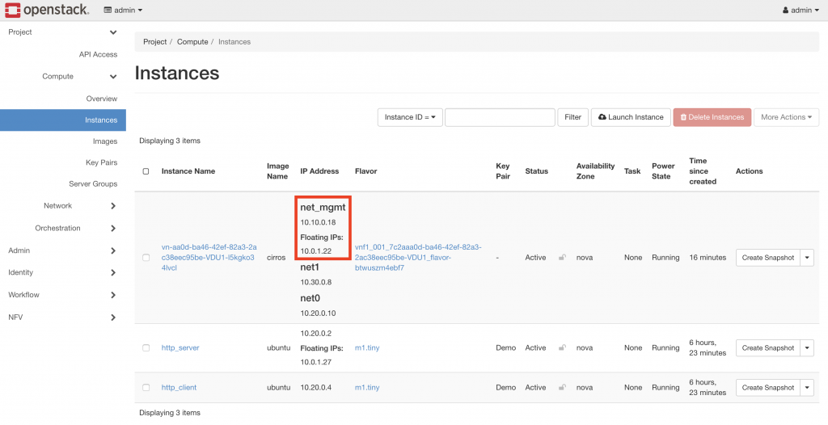
Task: Open the http_server instance link
Action: [x=180, y=348]
